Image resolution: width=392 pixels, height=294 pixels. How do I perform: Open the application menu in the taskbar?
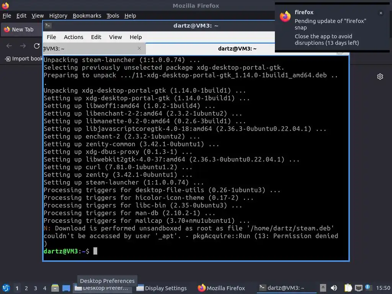pyautogui.click(x=6, y=288)
